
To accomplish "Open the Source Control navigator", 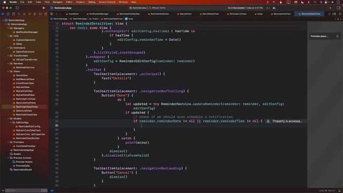I will pos(8,14).
